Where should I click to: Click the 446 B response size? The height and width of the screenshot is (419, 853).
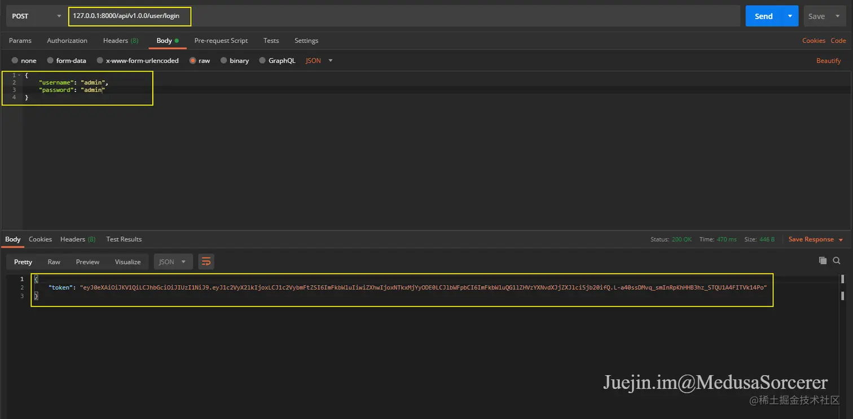767,240
